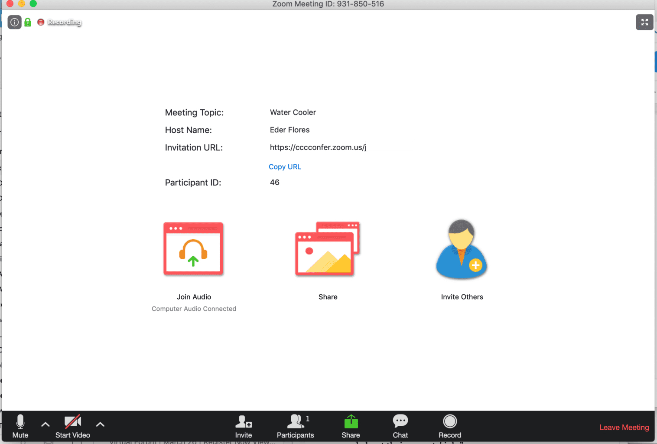Click Copy URL to copy invitation link
The image size is (657, 444).
pyautogui.click(x=285, y=166)
